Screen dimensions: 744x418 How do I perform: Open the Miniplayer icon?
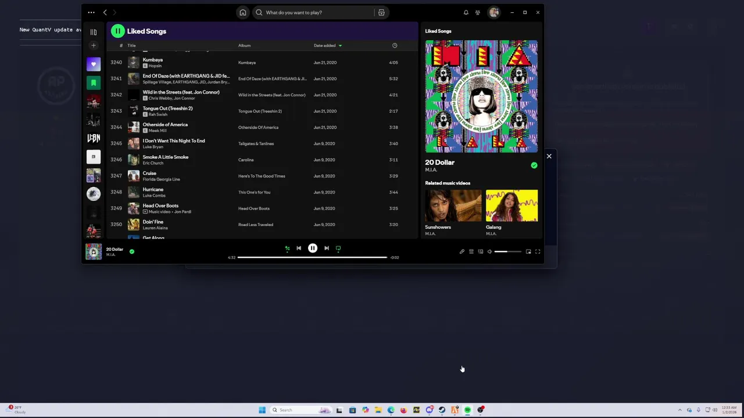point(528,252)
